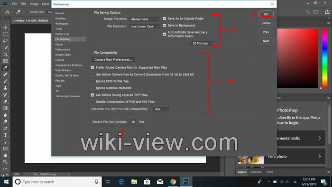
Task: Enable Use Adobe Camera Raw to Convert Documents
Action: [x=92, y=75]
